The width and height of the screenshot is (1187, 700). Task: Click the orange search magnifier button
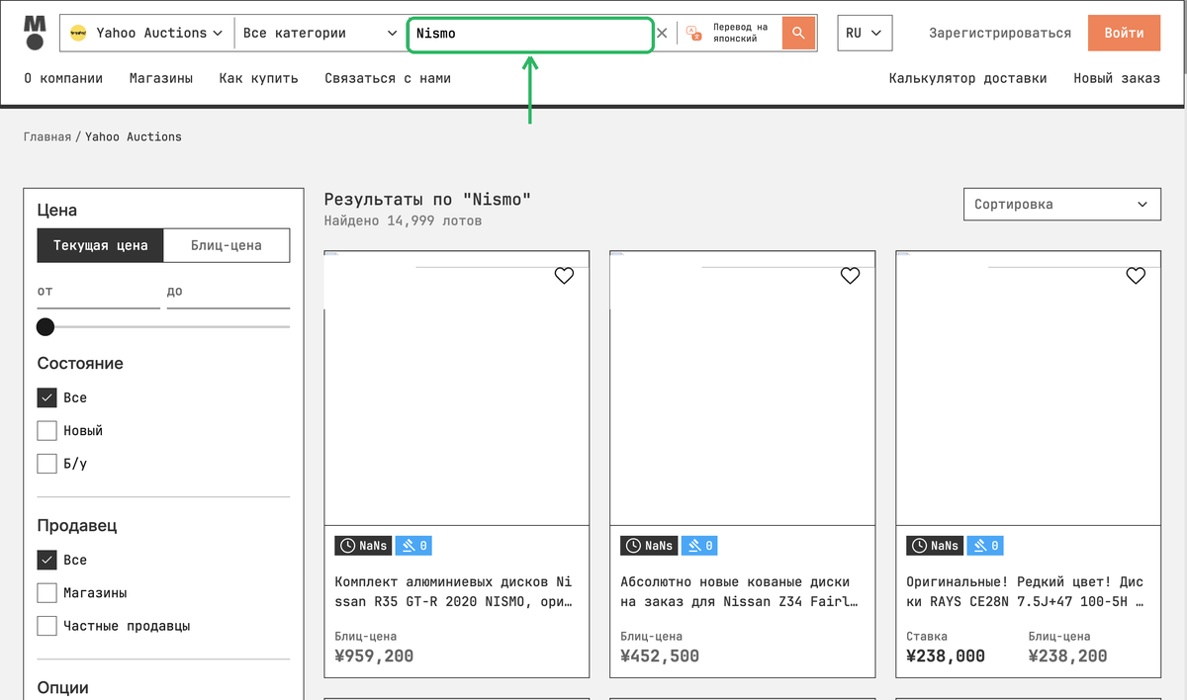pyautogui.click(x=798, y=33)
